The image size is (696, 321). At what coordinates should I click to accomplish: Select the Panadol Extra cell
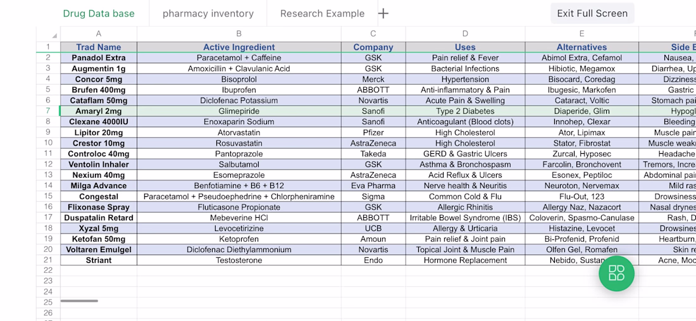pyautogui.click(x=99, y=58)
